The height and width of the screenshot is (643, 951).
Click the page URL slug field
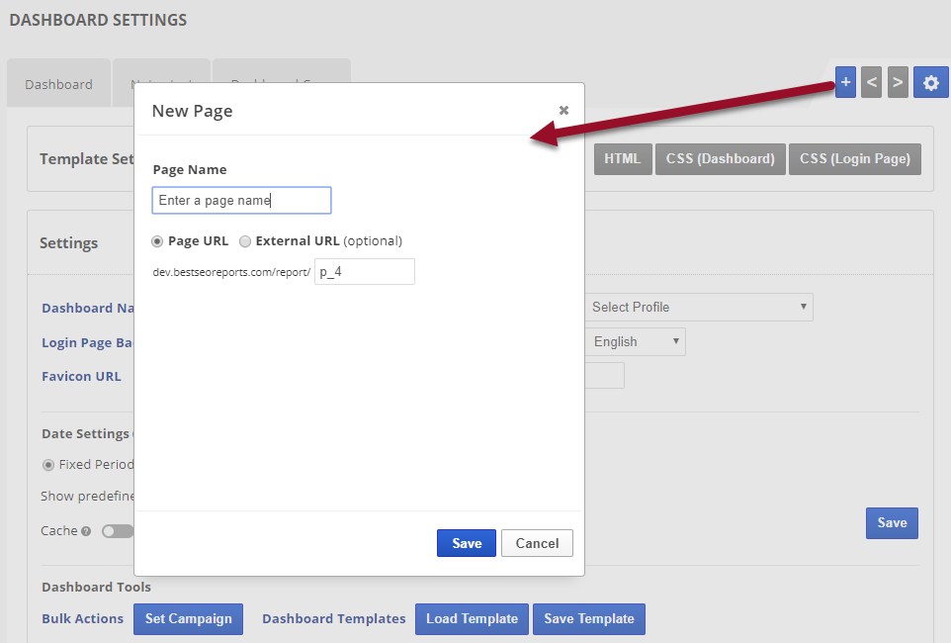(x=364, y=272)
